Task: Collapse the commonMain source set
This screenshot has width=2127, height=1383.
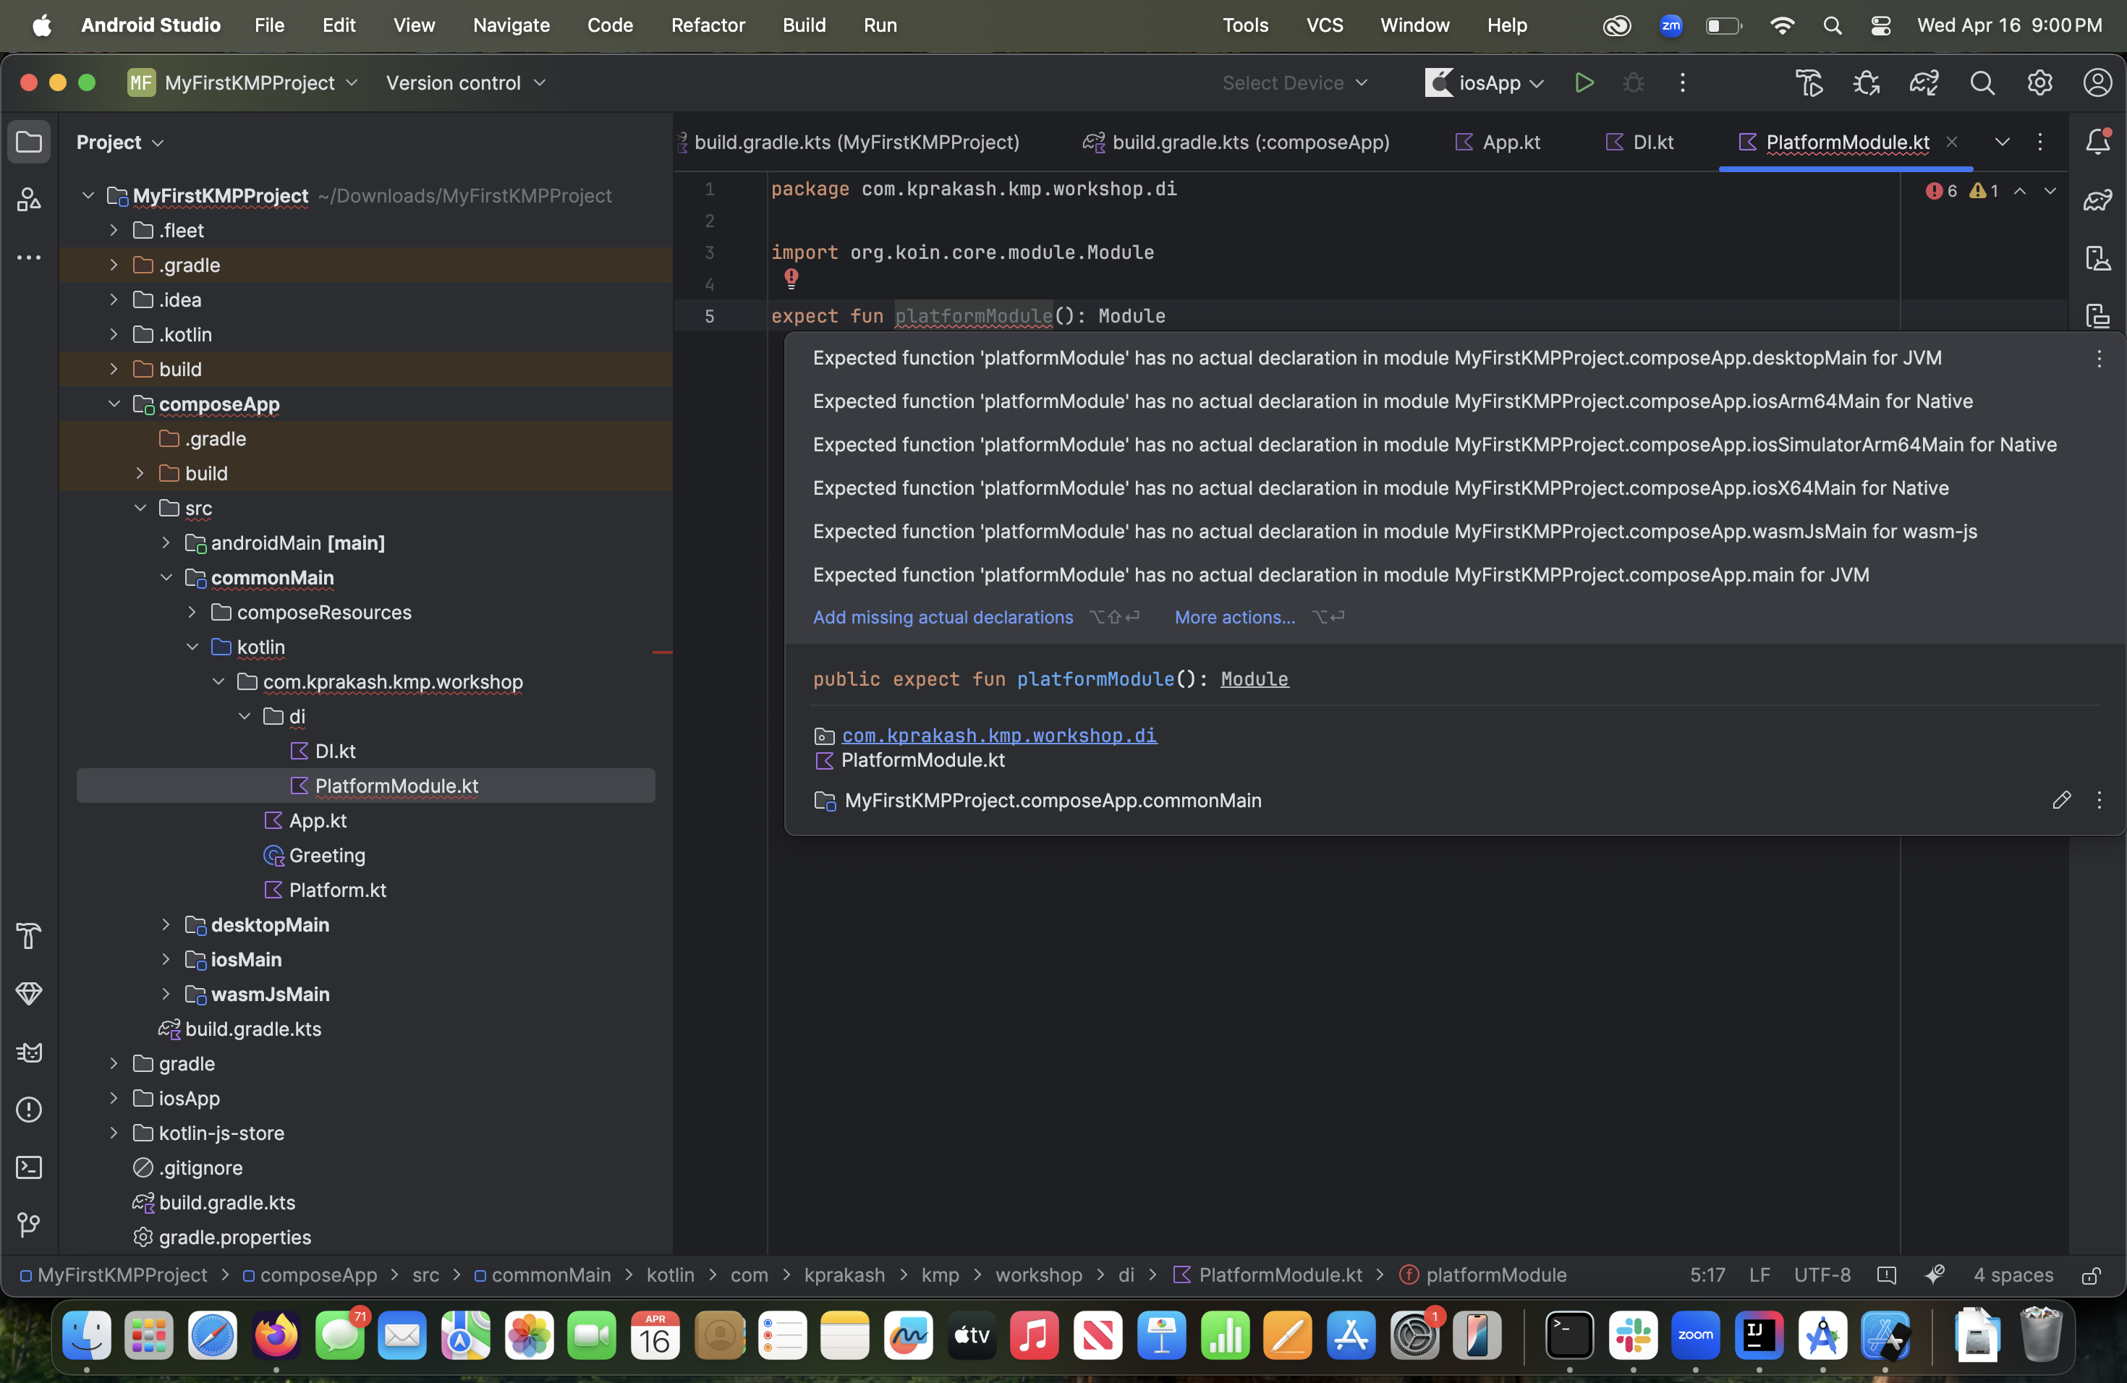Action: click(x=166, y=577)
